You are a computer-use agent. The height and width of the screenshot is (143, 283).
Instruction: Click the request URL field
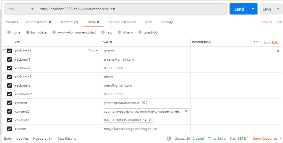pos(132,9)
